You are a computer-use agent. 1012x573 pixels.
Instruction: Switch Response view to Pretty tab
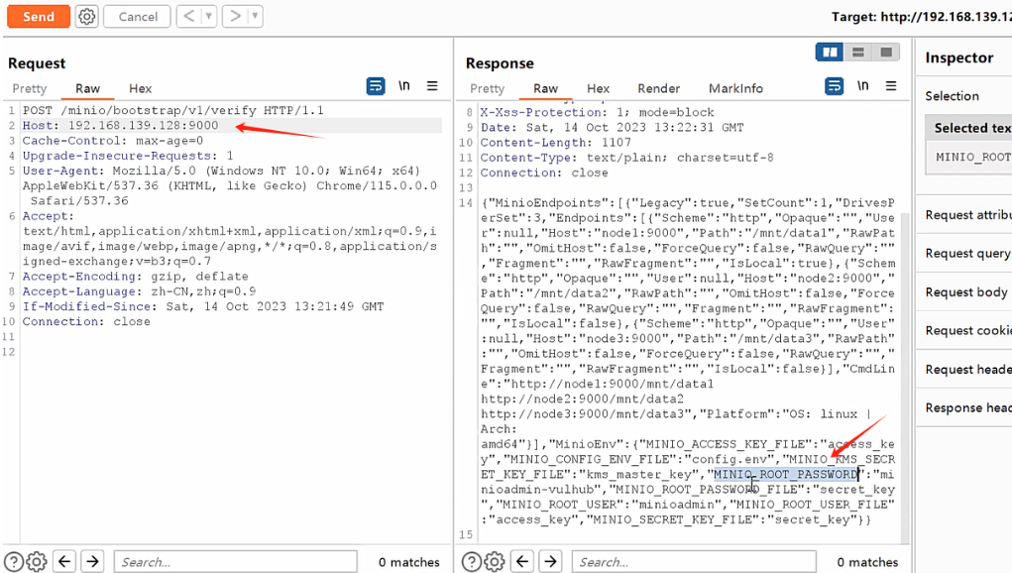click(488, 88)
